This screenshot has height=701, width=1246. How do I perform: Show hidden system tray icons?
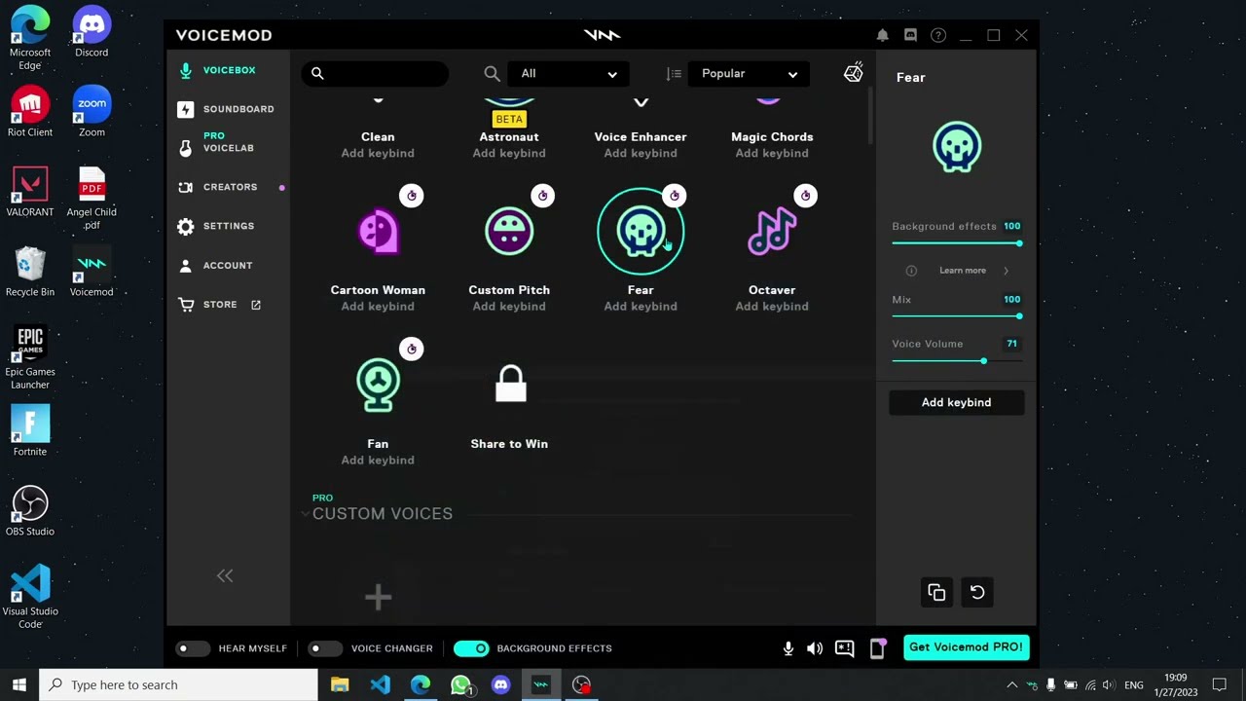(1011, 684)
